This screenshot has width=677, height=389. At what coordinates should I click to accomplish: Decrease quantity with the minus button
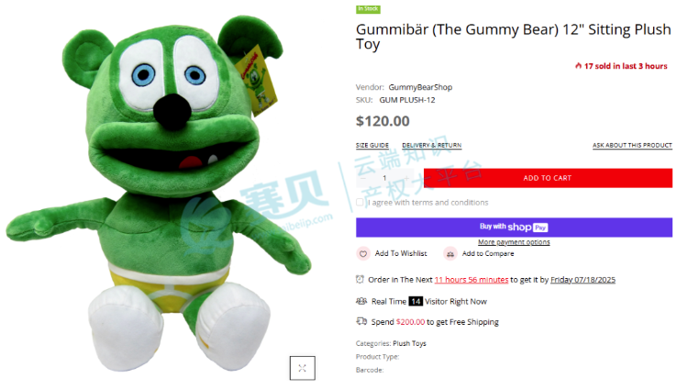[x=363, y=178]
